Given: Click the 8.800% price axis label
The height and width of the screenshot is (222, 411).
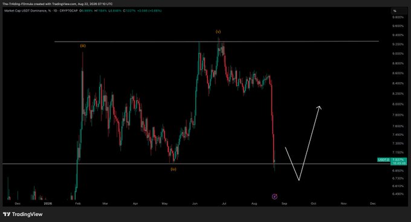Looking at the screenshot, I should 398,63.
